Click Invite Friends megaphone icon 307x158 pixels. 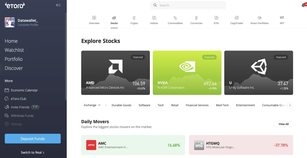click(7, 107)
